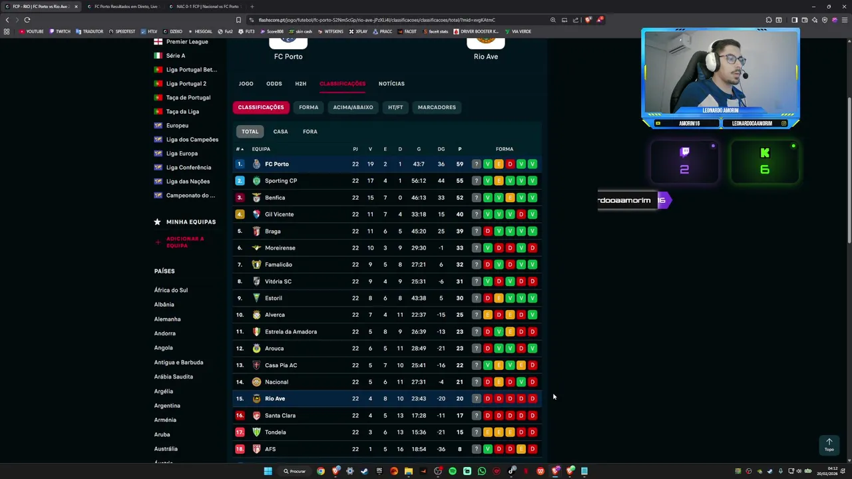Image resolution: width=852 pixels, height=479 pixels.
Task: Open the Jogo tab
Action: click(x=246, y=84)
